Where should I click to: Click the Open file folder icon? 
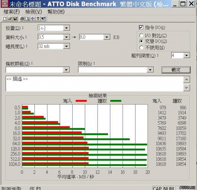tap(10, 19)
